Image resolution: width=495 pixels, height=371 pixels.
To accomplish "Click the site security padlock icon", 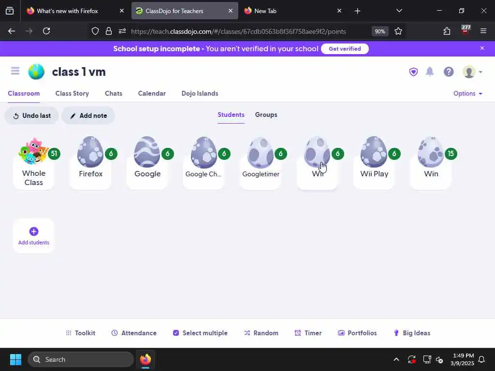I will [109, 31].
